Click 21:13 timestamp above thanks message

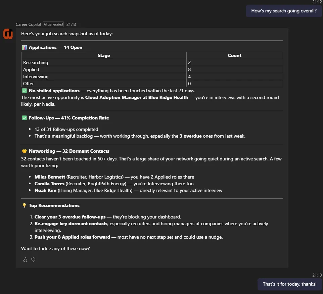[317, 275]
